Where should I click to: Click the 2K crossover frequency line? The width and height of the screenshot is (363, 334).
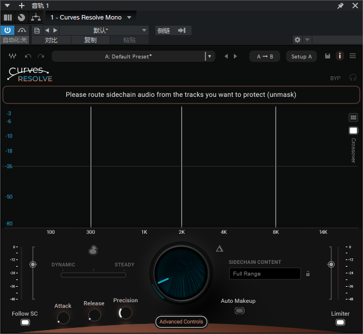point(181,166)
